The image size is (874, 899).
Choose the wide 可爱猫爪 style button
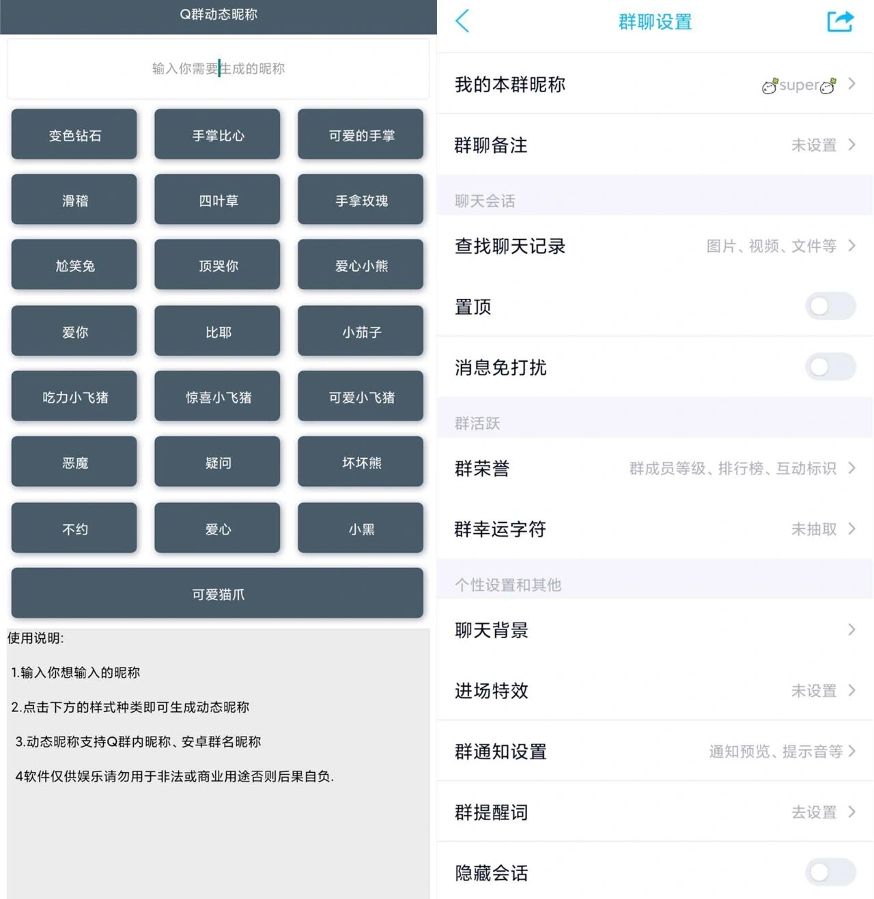click(x=218, y=594)
